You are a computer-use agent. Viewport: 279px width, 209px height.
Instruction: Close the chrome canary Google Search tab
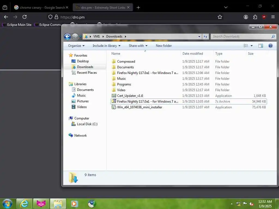click(x=67, y=7)
